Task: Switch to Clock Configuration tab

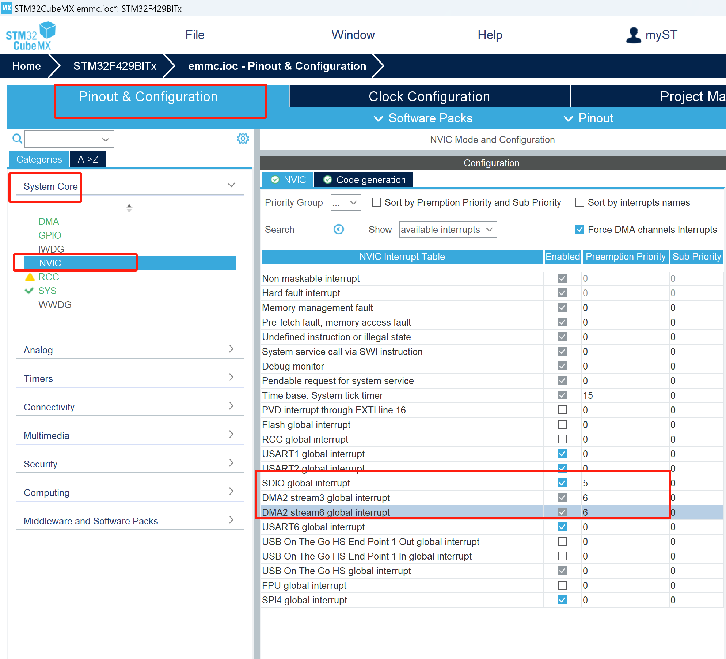Action: [429, 96]
